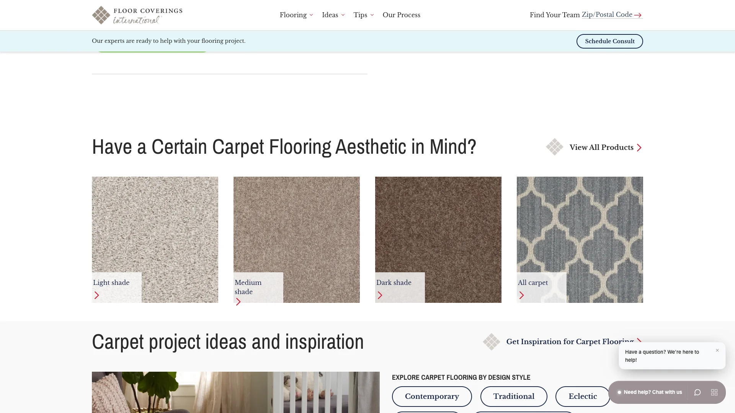Click the red arrow on the Medium shade card
735x413 pixels.
[x=238, y=302]
